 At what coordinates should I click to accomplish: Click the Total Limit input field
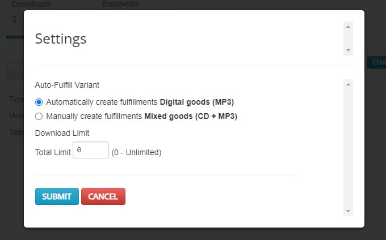[x=91, y=150]
